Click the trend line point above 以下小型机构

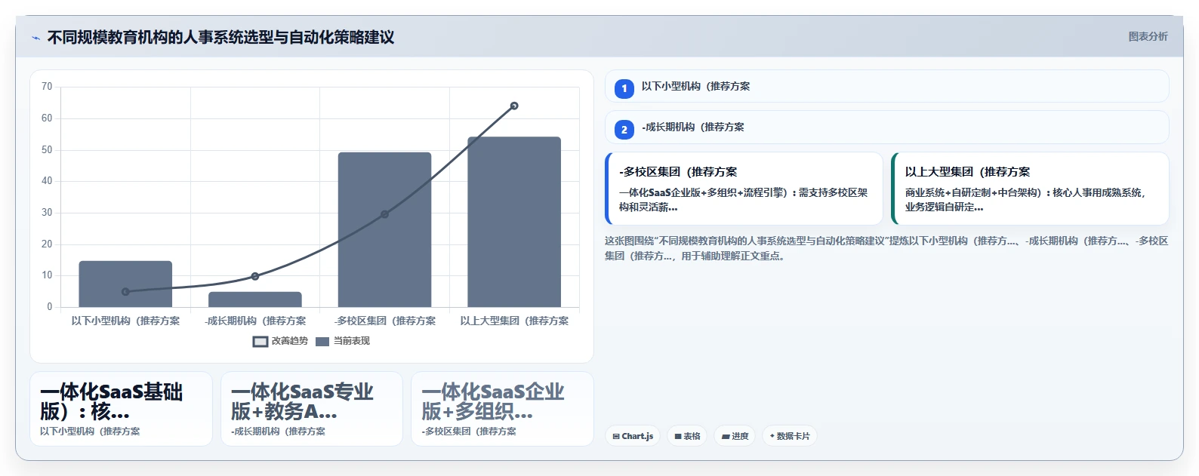pyautogui.click(x=125, y=292)
